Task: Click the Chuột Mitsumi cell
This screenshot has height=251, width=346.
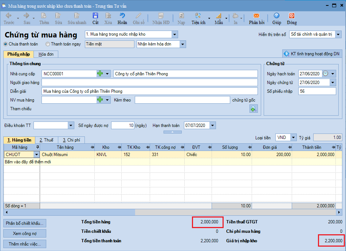Action: click(67, 155)
